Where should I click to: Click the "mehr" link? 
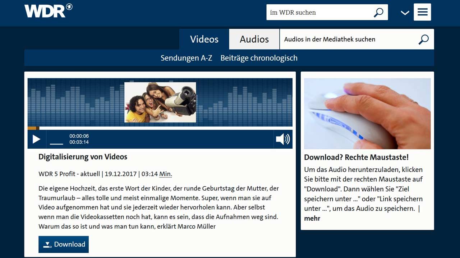(x=312, y=218)
